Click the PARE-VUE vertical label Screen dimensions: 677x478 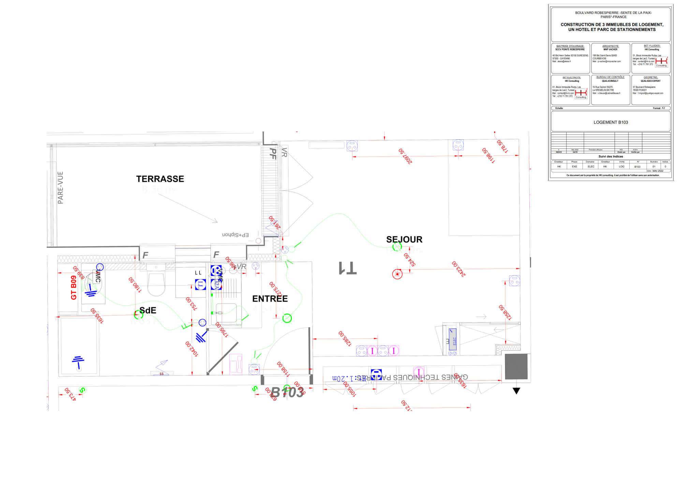point(61,188)
